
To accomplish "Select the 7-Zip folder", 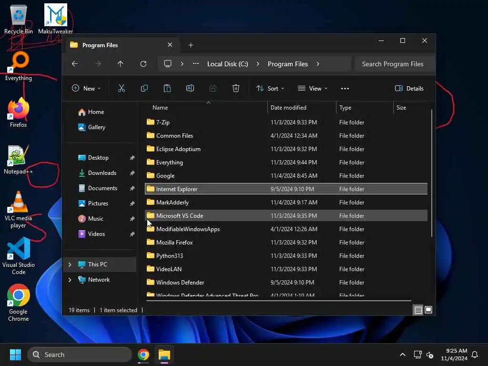I will pyautogui.click(x=286, y=122).
